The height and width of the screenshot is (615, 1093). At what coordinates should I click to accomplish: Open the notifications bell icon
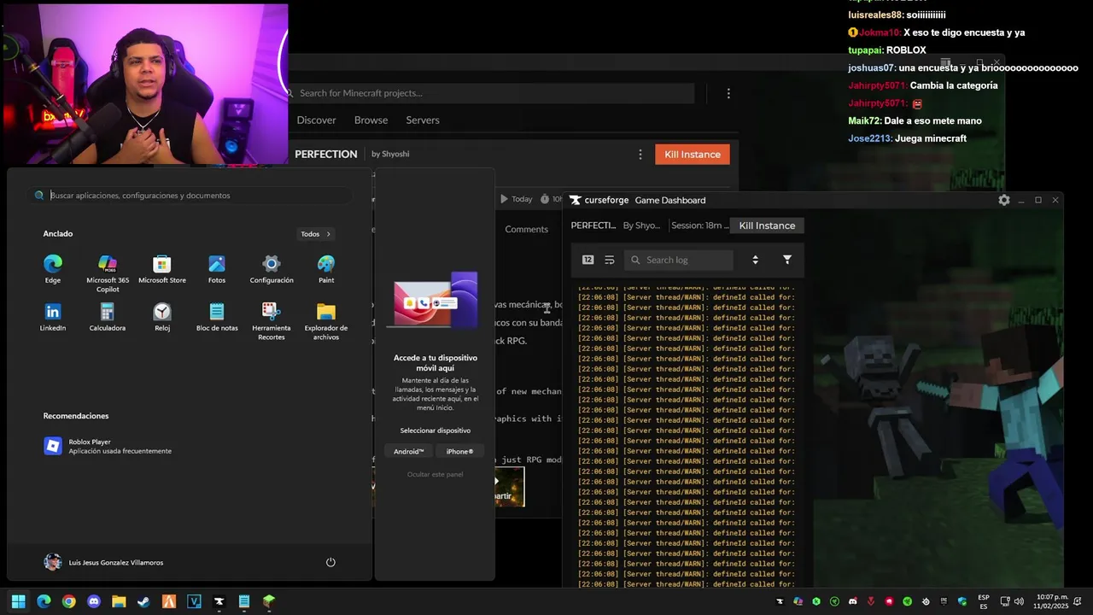click(1079, 601)
